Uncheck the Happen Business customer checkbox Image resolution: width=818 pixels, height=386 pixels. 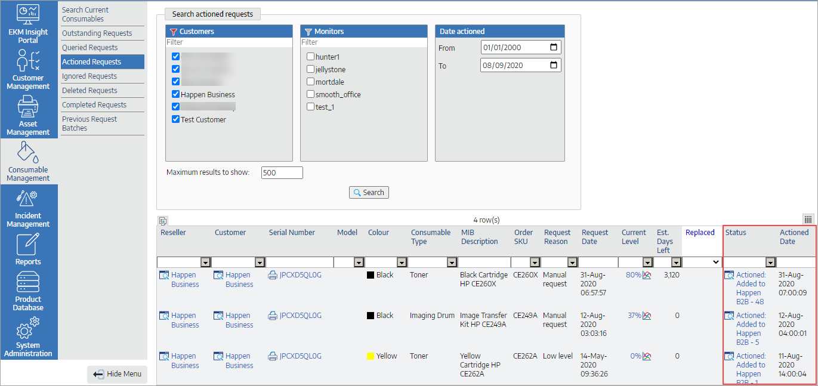point(175,94)
